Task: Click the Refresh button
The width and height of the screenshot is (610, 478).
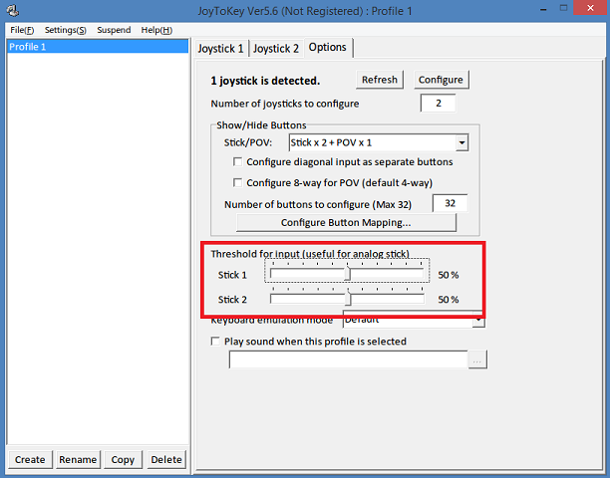Action: coord(380,80)
